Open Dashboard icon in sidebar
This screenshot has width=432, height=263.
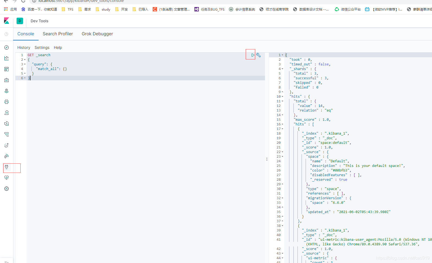pos(7,69)
